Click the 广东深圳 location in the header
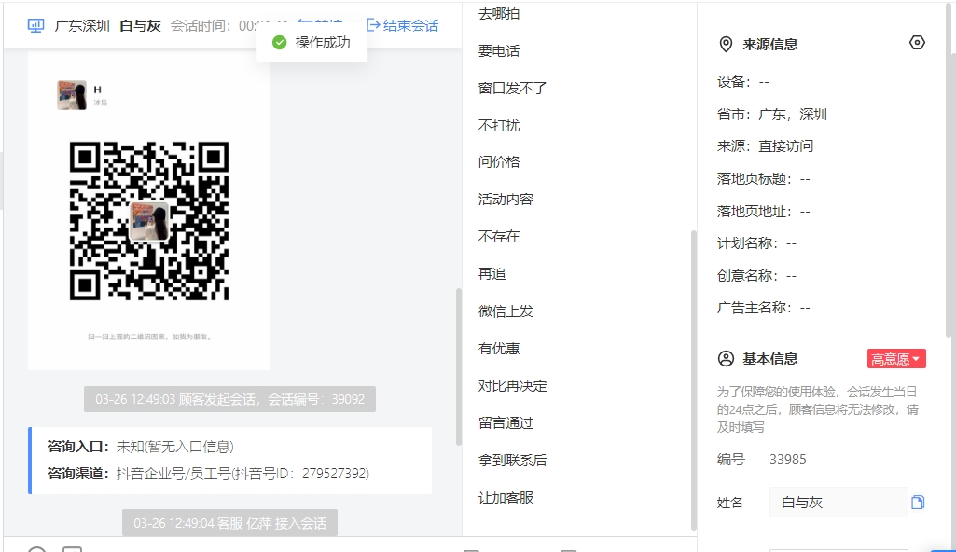 tap(82, 25)
